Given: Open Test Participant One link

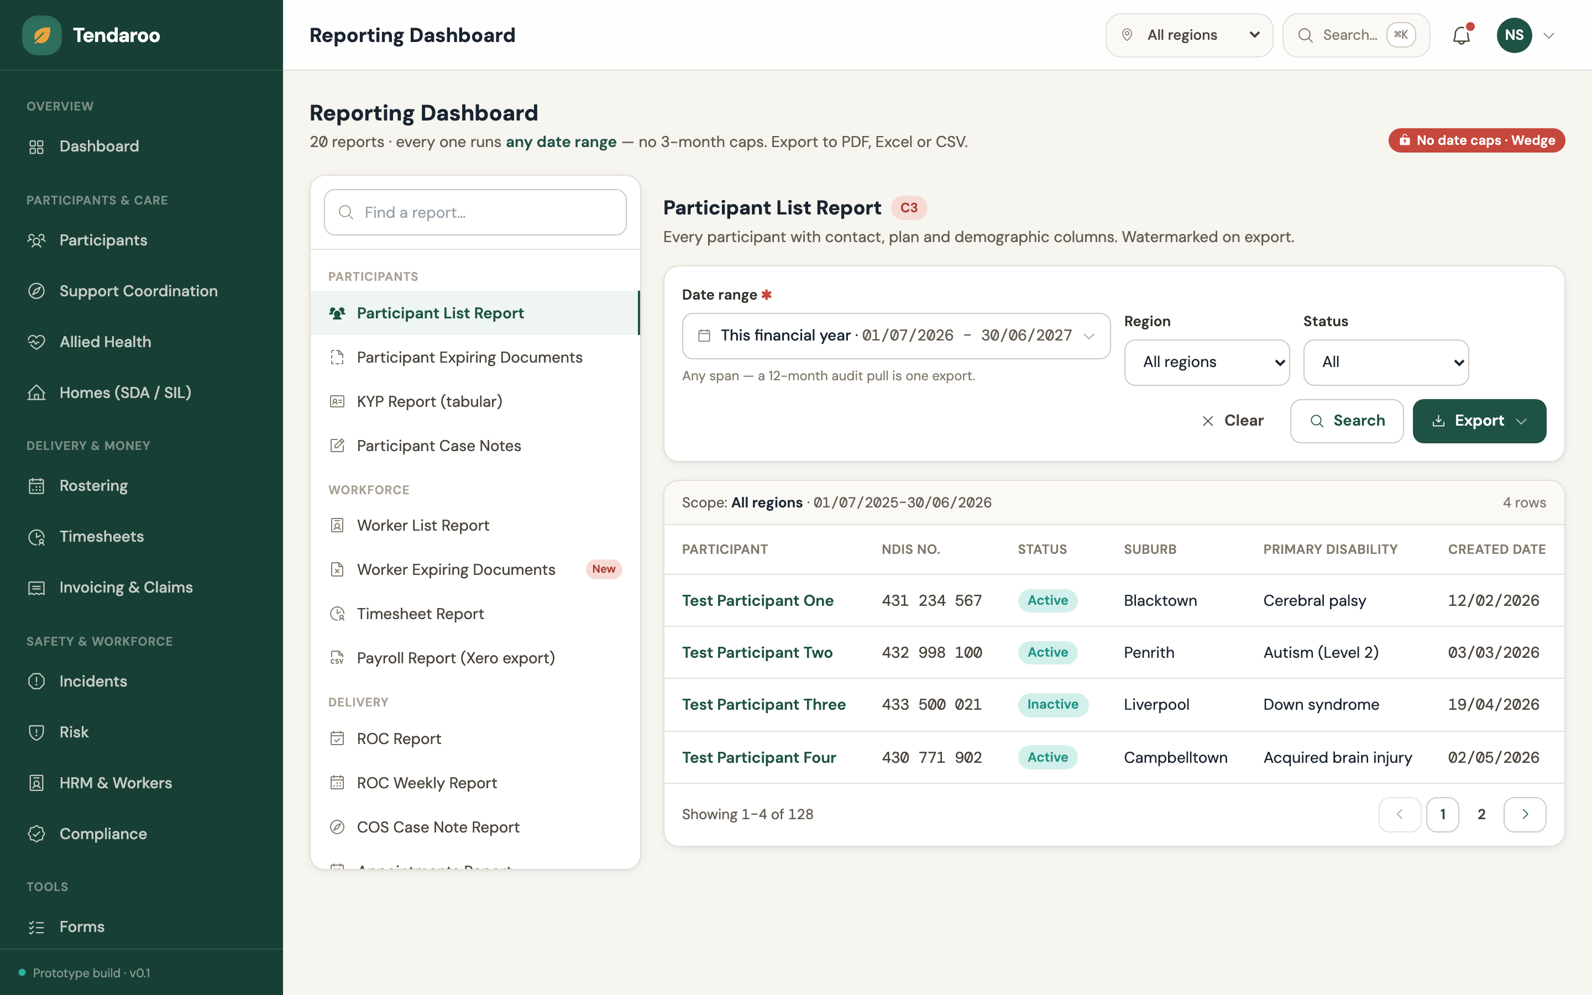Looking at the screenshot, I should (757, 600).
